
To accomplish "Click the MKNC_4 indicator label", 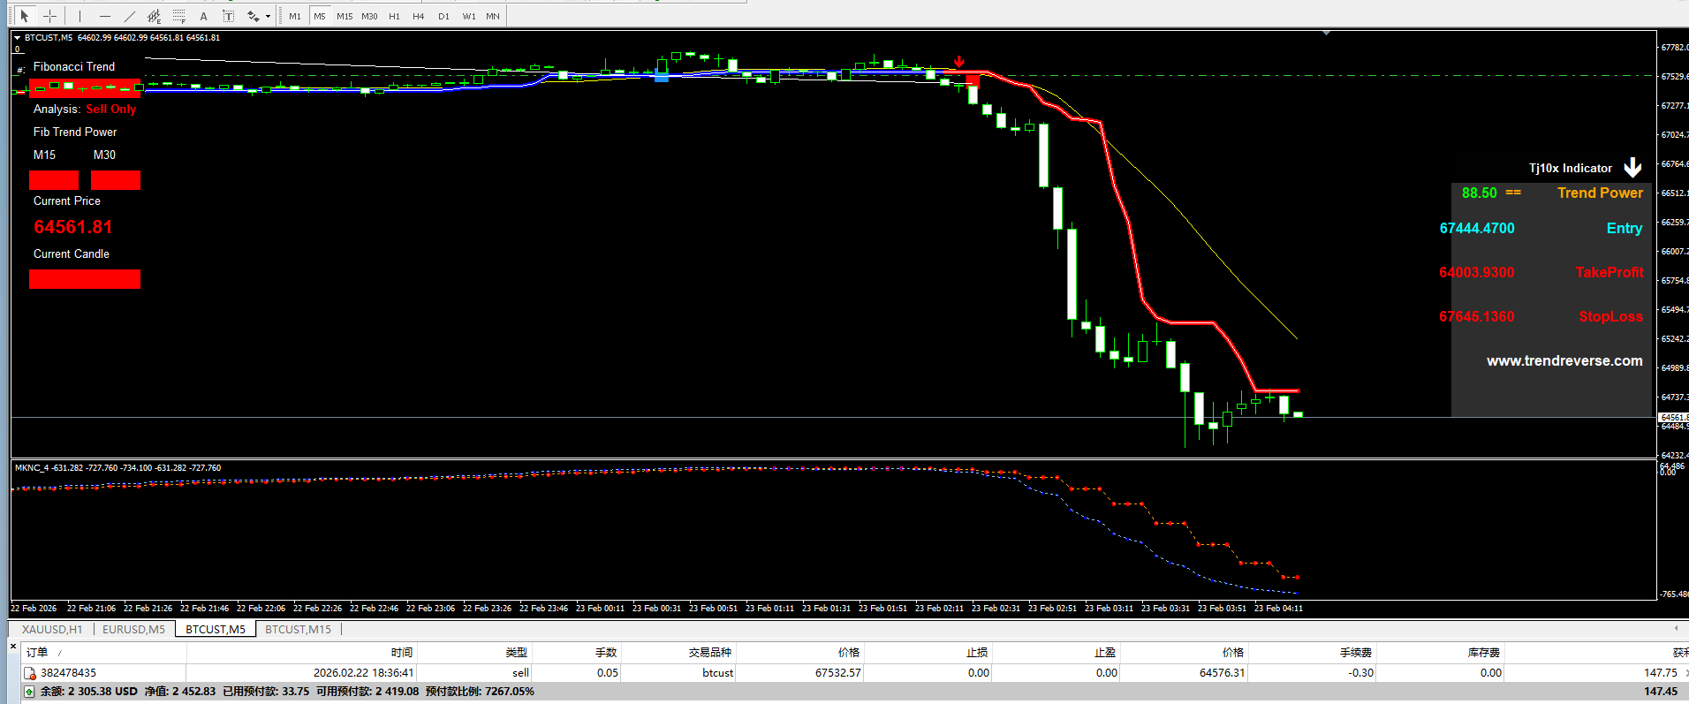I will [32, 468].
